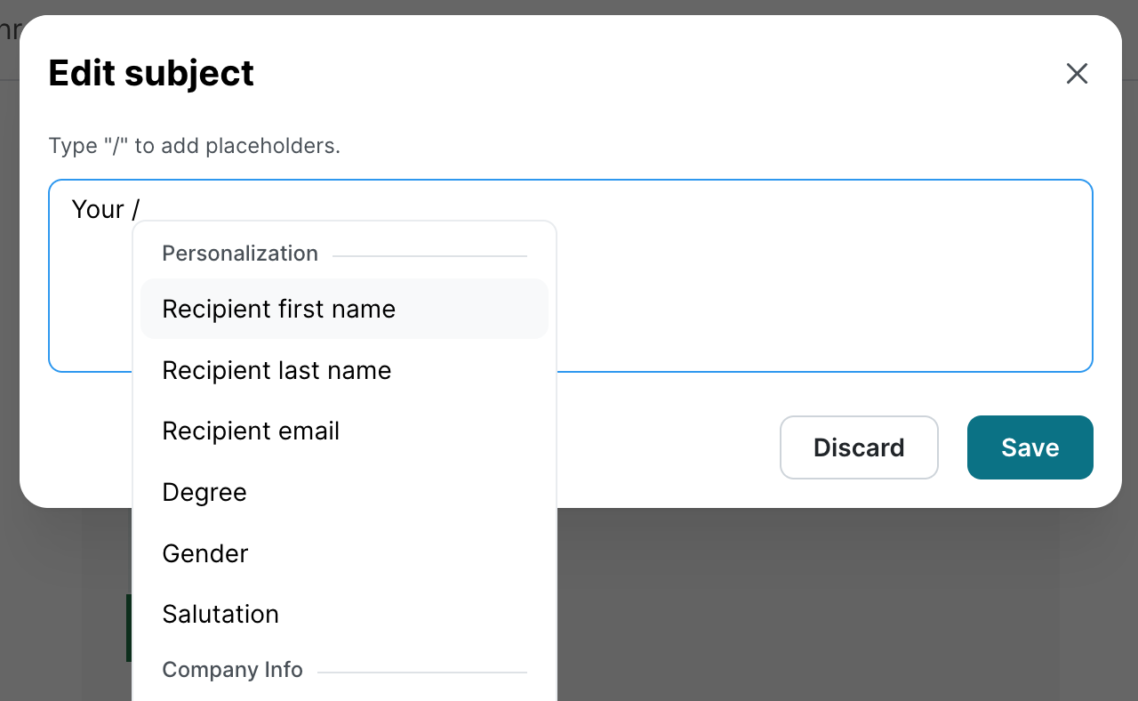Click the "Edit subject" dialog title
Screen dimensions: 1138x701
(x=151, y=73)
